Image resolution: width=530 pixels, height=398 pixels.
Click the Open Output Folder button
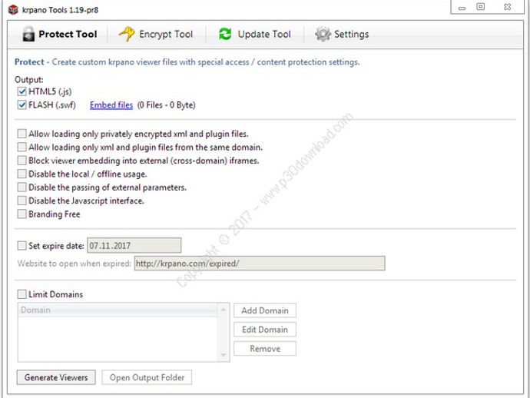[x=147, y=377]
